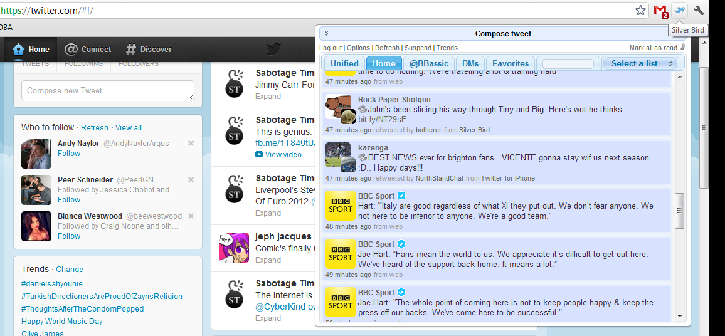Click View video link
Screen dimensions: 725x336
click(283, 154)
